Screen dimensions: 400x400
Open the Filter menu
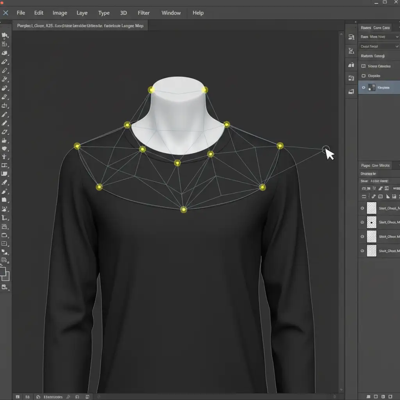143,13
